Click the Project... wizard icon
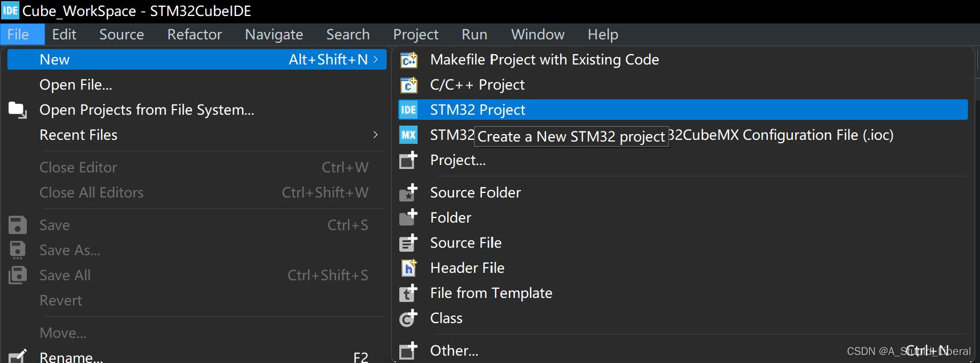This screenshot has height=363, width=980. click(408, 160)
